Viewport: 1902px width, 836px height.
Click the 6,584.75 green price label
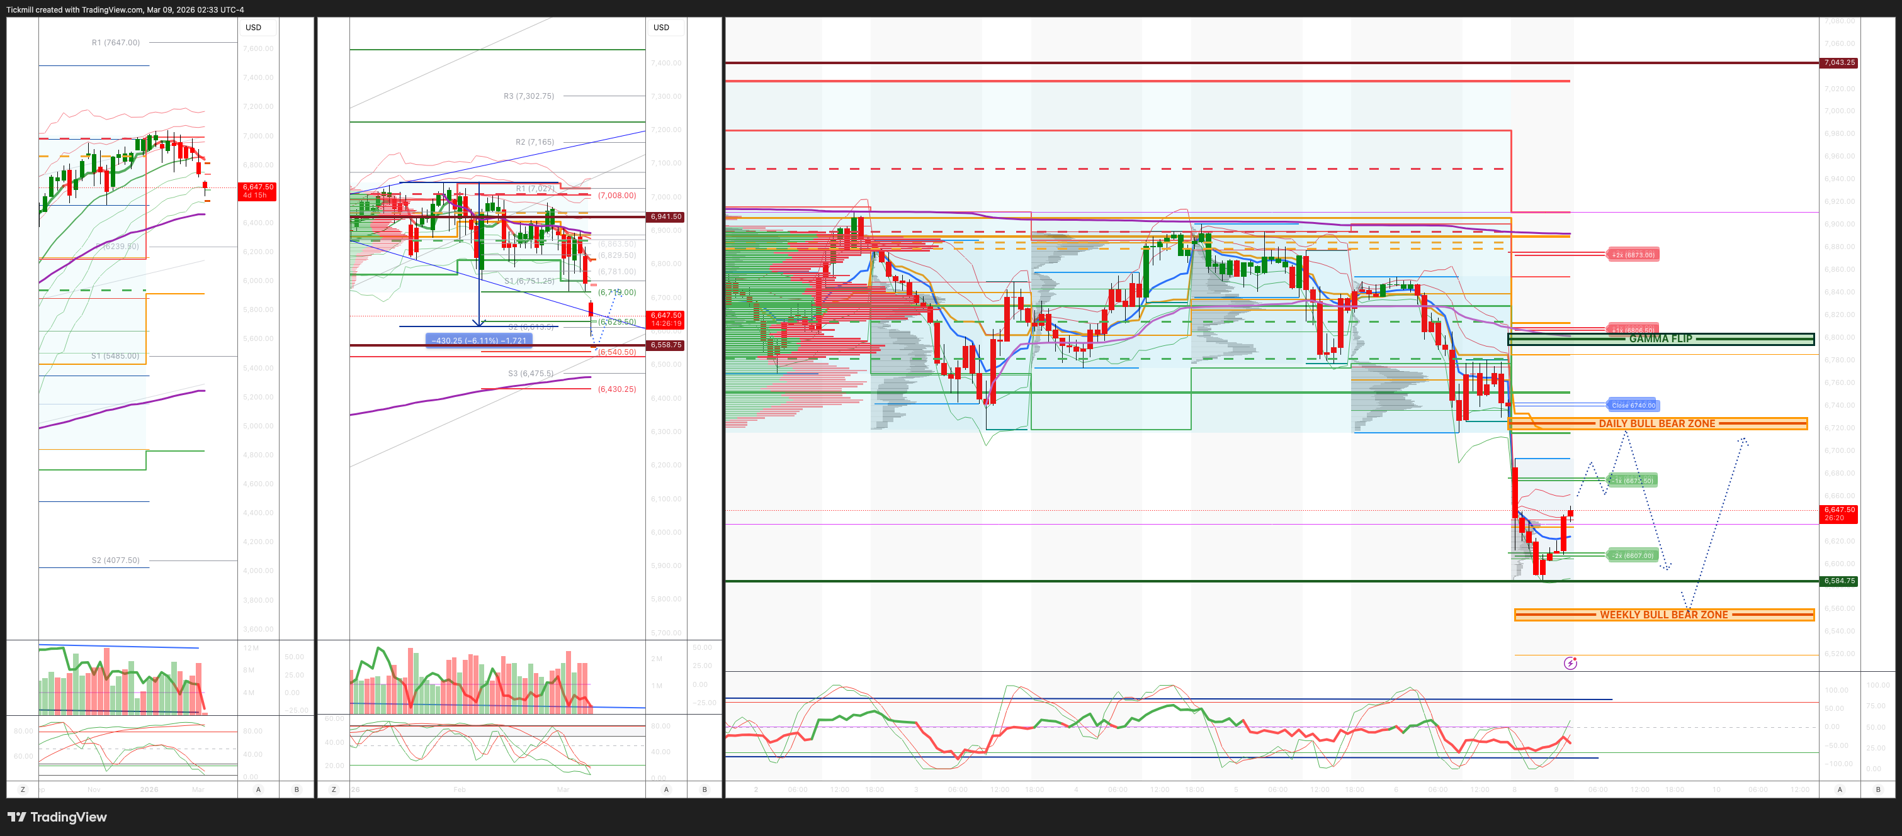pos(1838,581)
